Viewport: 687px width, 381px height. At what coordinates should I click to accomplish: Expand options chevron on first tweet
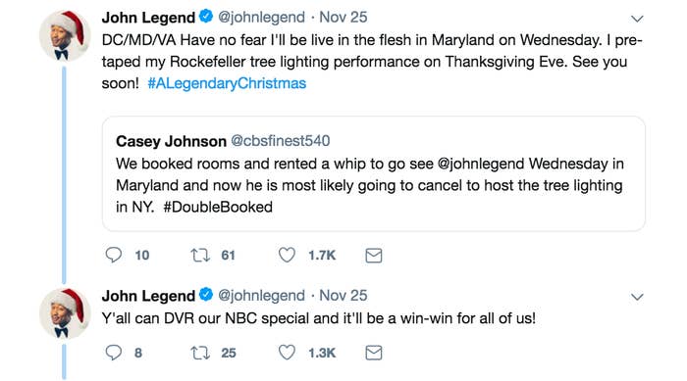(637, 19)
